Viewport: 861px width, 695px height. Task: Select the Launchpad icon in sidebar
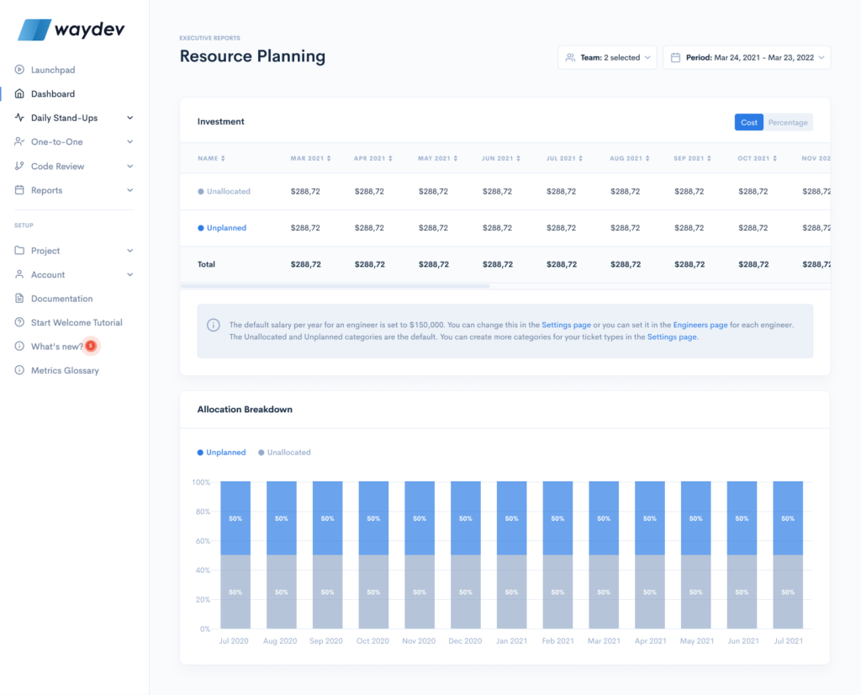[x=18, y=70]
